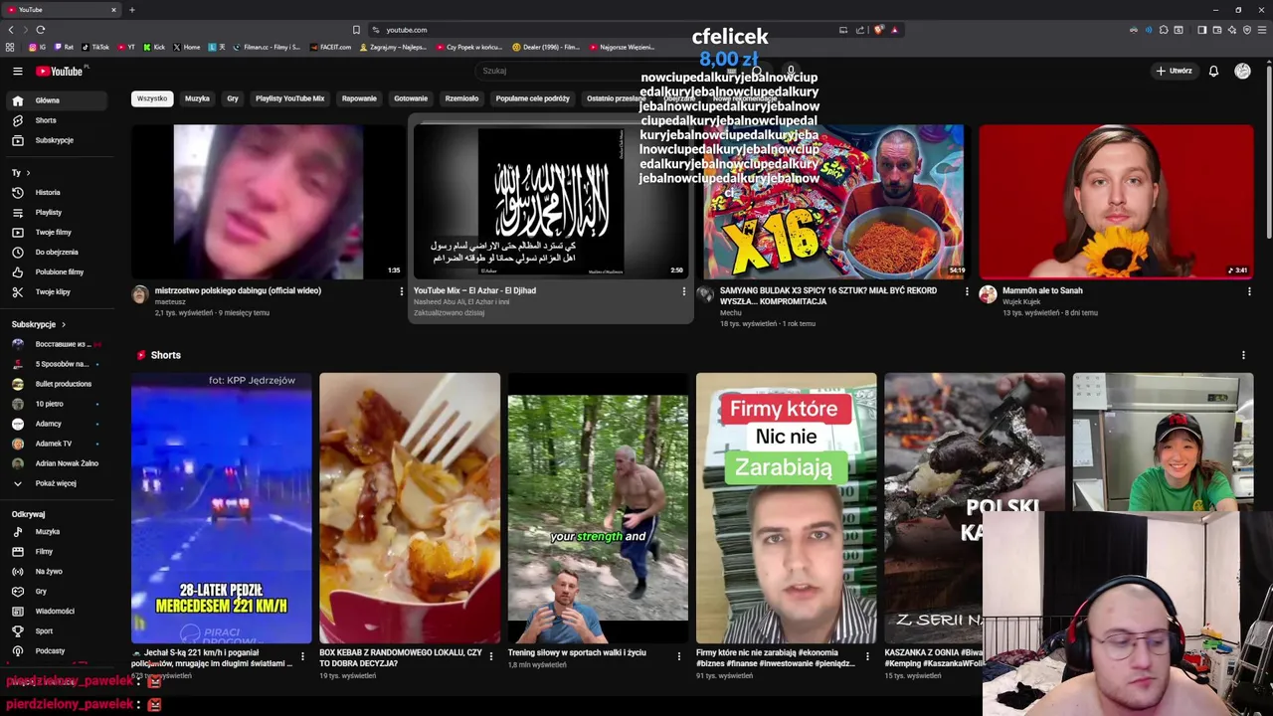Open Filmy under Odkrywaj
Screen dimensions: 1273x716
55,551
